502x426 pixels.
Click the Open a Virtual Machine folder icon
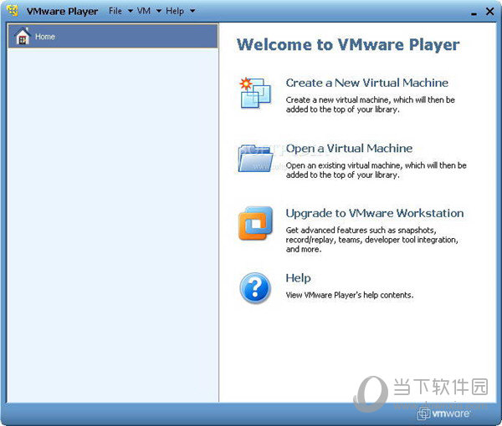pos(255,159)
